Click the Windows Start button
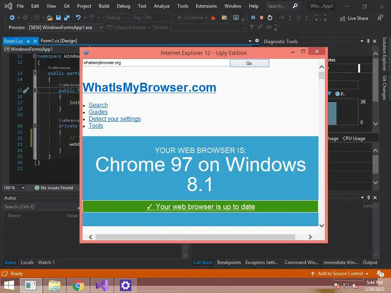This screenshot has height=293, width=391. tap(9, 285)
